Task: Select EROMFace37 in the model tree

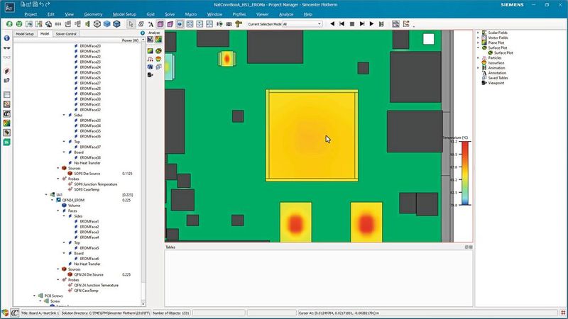Action: (x=90, y=147)
